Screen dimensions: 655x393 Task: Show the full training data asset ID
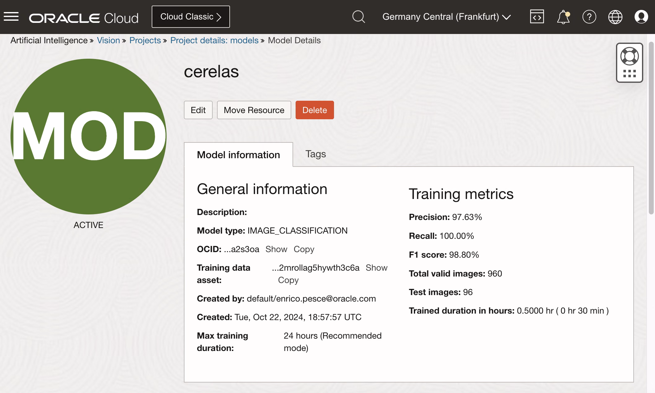(x=376, y=268)
